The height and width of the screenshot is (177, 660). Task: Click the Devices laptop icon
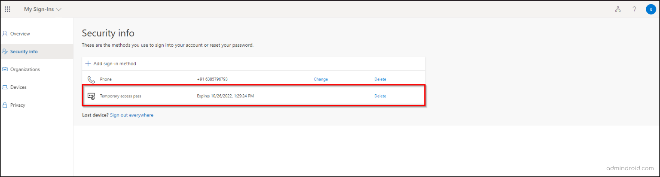point(5,87)
